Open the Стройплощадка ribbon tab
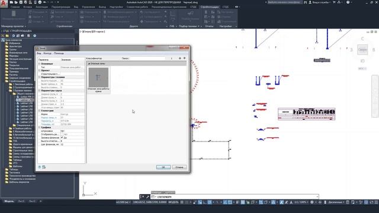The width and height of the screenshot is (379, 213). (210, 7)
